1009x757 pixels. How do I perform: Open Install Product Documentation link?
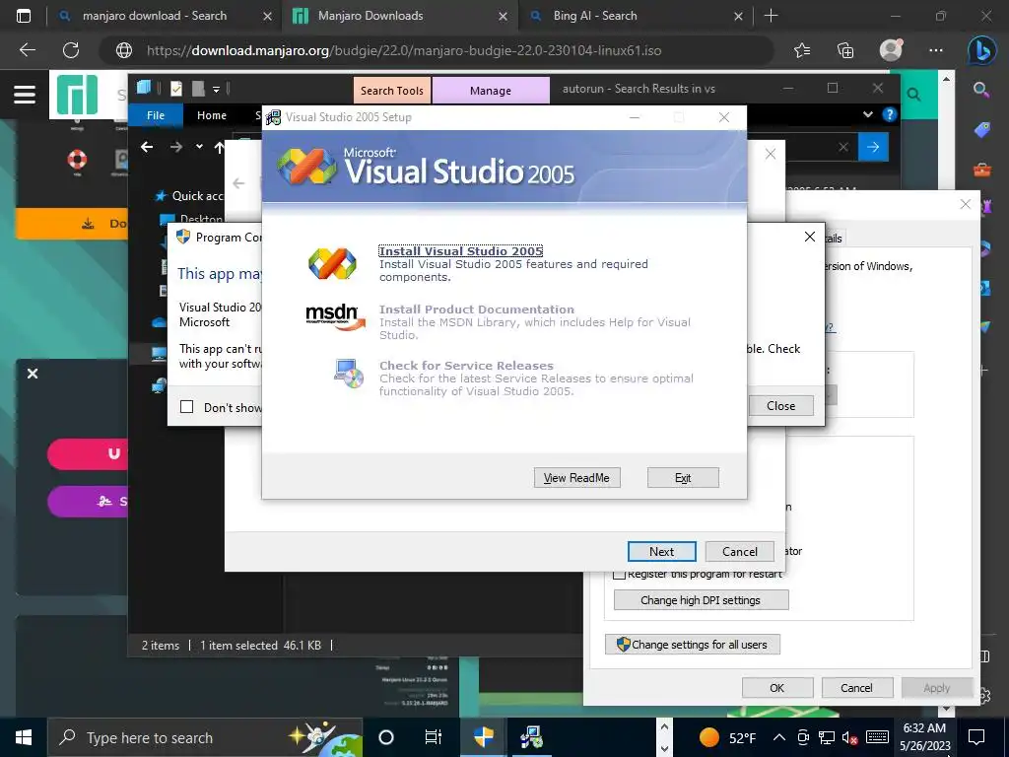(476, 309)
